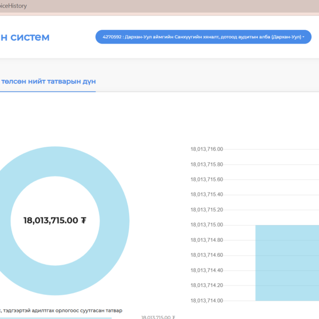
Task: Click the 'oiceHistory' browser tab title
Action: 13,6
